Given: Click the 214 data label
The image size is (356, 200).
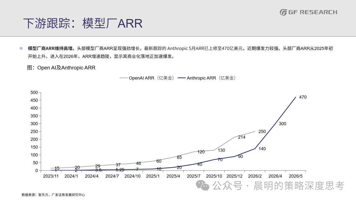Looking at the screenshot, I should click(242, 137).
